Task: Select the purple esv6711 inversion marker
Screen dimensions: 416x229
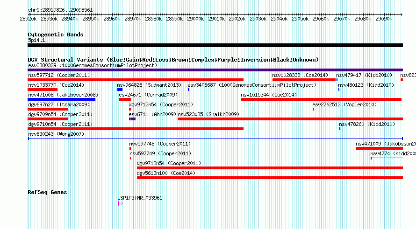Action: click(x=132, y=119)
